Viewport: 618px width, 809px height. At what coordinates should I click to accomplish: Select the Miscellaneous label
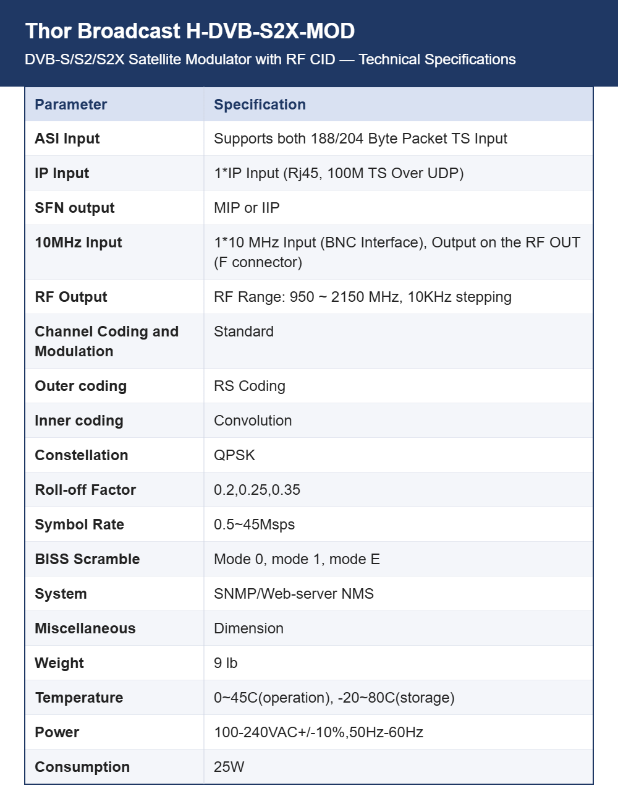tap(85, 628)
